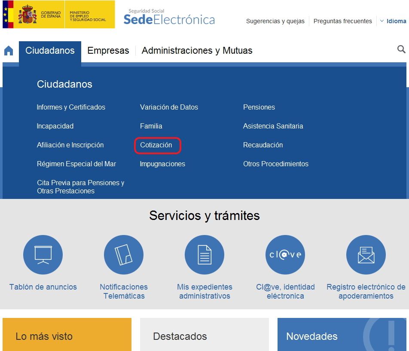Select the Ciudadanos tab

(x=50, y=50)
